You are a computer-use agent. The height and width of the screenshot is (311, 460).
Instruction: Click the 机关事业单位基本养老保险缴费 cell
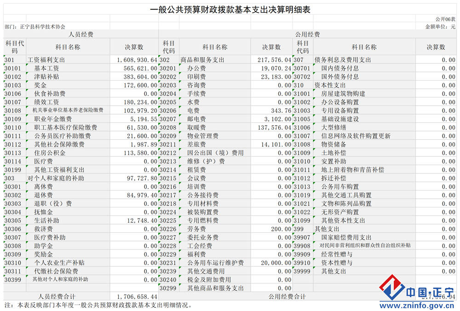(68, 110)
